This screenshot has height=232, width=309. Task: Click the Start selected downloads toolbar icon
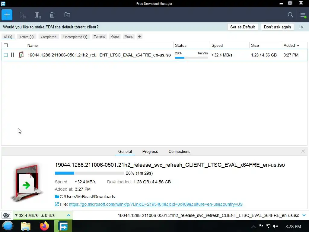pos(23,15)
